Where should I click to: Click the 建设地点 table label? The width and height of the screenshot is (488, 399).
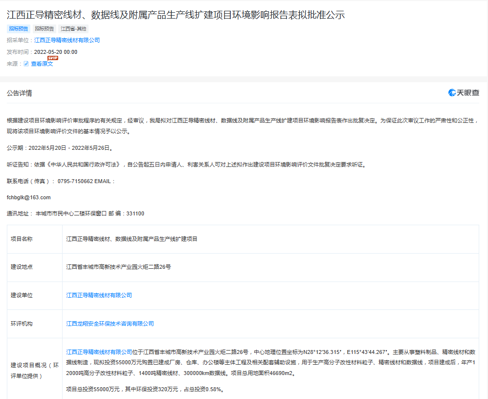click(22, 267)
